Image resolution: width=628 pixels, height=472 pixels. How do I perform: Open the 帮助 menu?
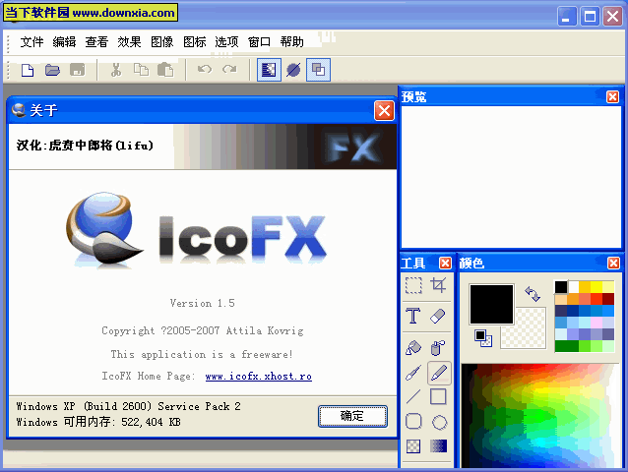(x=291, y=41)
